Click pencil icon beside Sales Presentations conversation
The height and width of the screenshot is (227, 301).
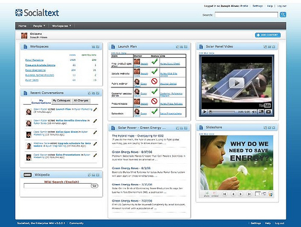[95, 155]
